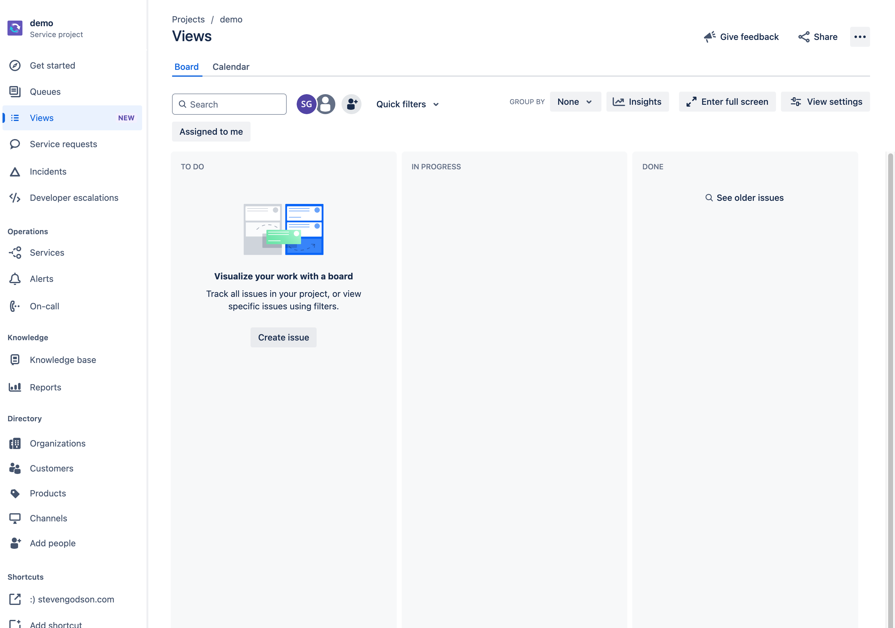Image resolution: width=895 pixels, height=628 pixels.
Task: Click the NEW badge next to Views
Action: tap(126, 118)
